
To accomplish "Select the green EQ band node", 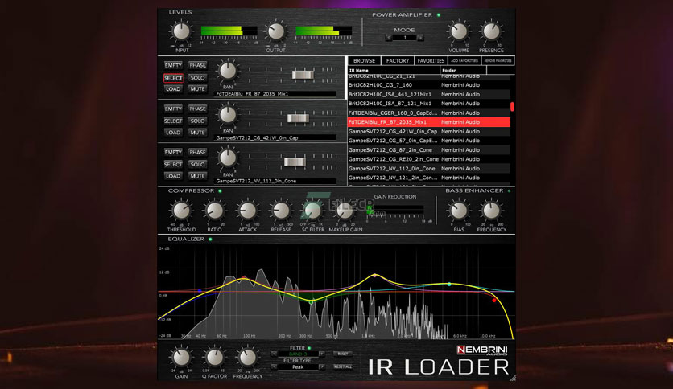I will (312, 302).
